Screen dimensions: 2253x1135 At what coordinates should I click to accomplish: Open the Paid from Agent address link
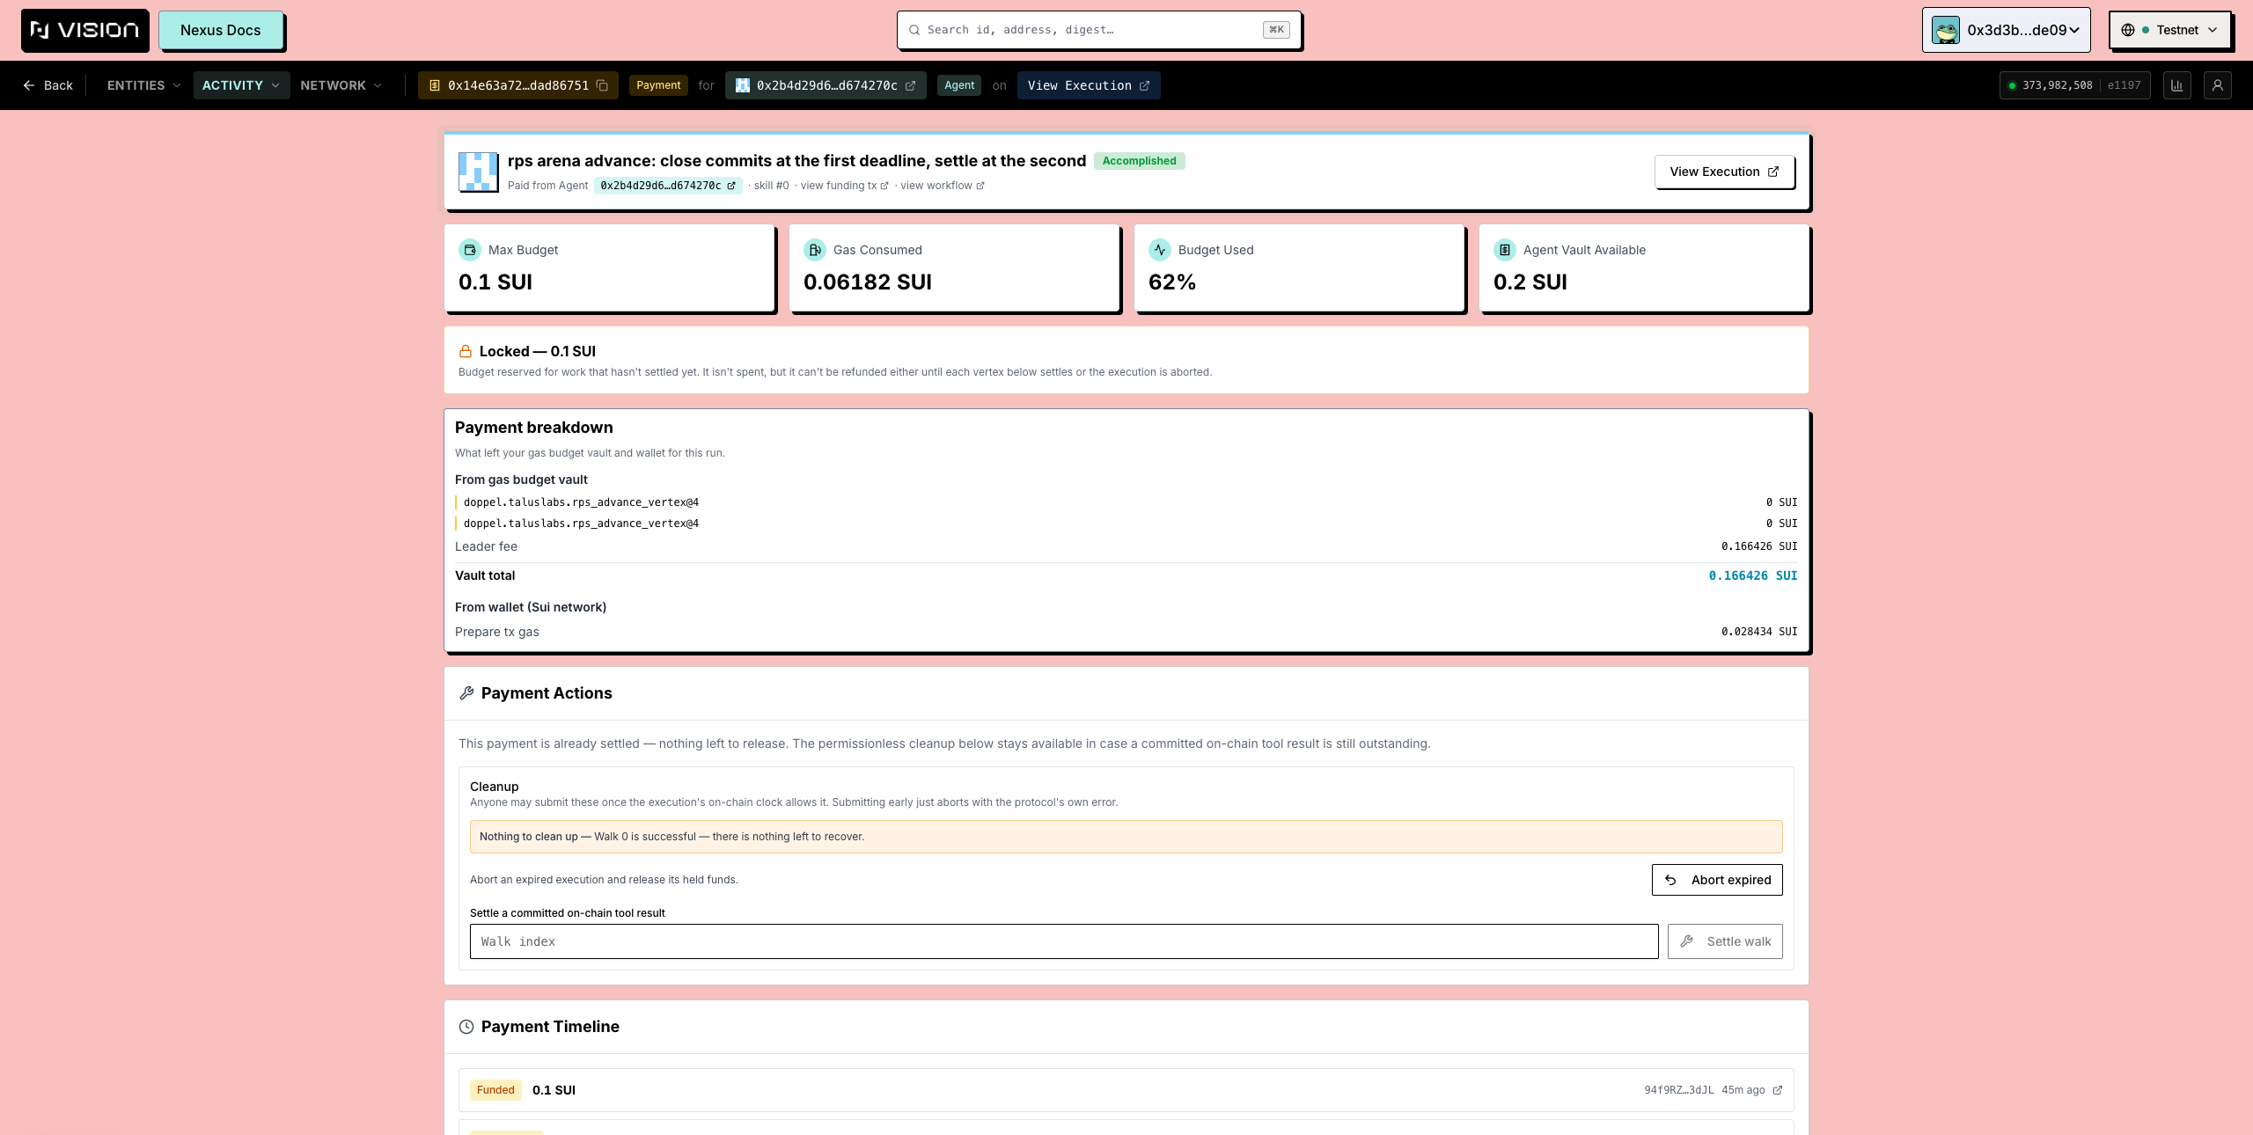[667, 186]
